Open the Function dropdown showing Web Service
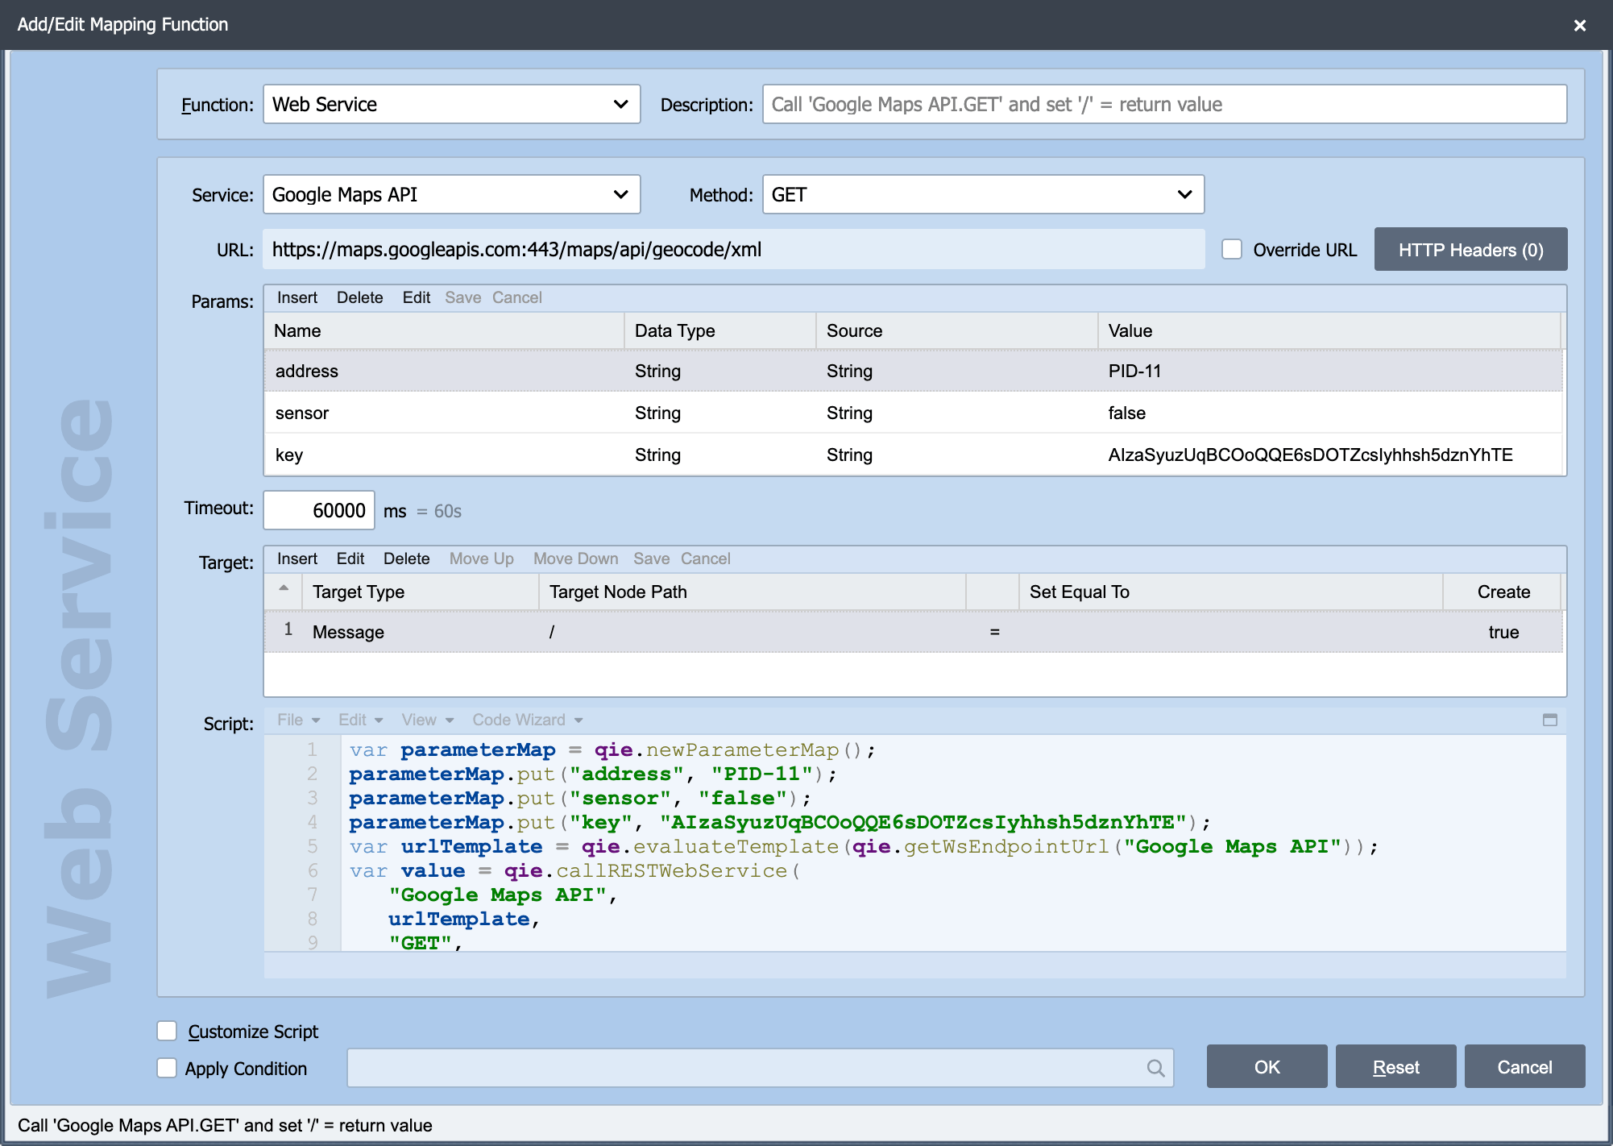The height and width of the screenshot is (1146, 1613). tap(451, 104)
